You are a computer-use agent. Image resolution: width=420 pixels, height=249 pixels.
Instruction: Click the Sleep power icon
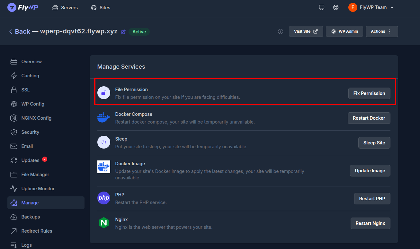click(x=104, y=142)
